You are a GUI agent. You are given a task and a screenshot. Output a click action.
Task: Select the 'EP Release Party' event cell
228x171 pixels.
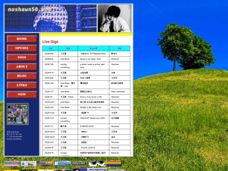pos(93,54)
